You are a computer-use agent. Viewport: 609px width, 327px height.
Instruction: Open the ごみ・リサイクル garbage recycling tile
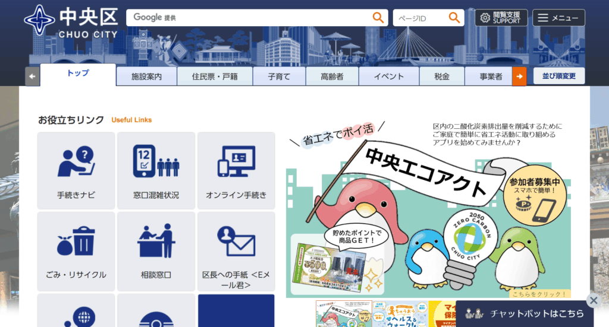pos(76,251)
